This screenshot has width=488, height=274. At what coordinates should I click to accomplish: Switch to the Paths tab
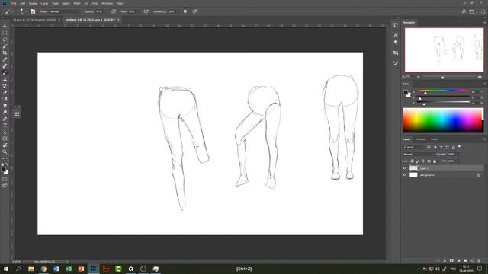point(434,139)
